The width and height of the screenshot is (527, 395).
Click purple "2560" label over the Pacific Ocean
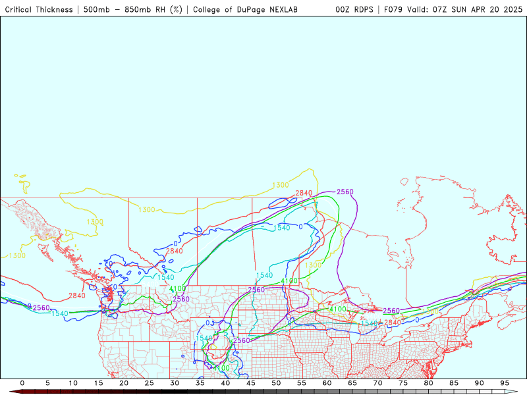click(42, 308)
